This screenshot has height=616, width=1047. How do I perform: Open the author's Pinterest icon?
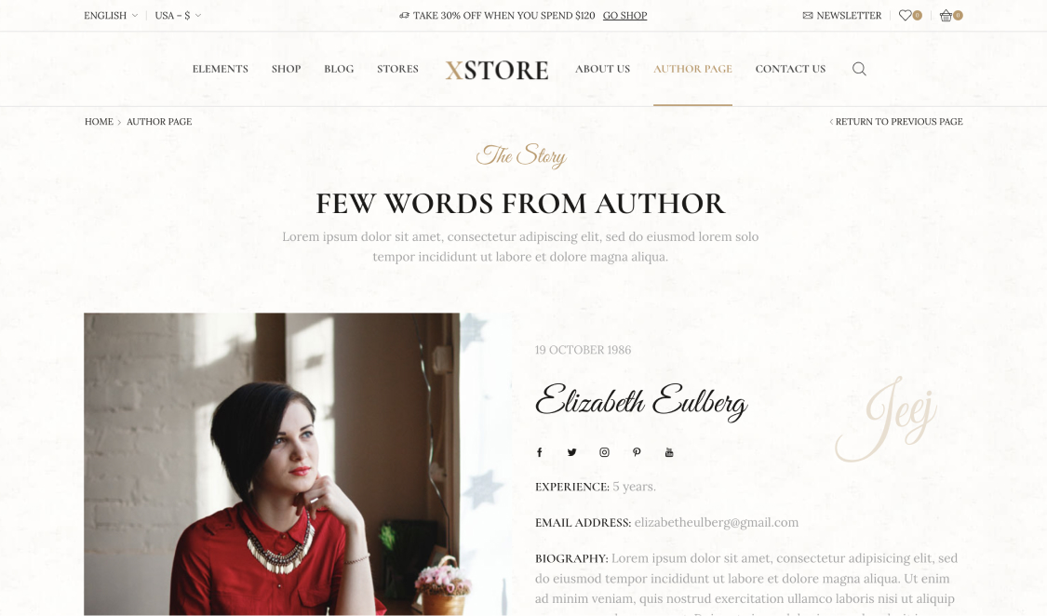[x=637, y=452]
